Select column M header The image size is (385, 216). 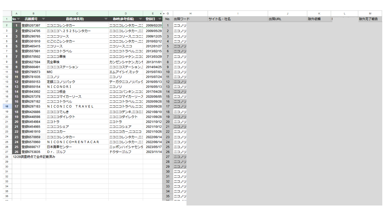[370, 13]
